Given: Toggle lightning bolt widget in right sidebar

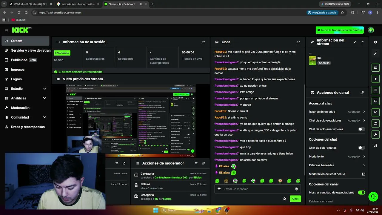Looking at the screenshot, I should pyautogui.click(x=375, y=79).
